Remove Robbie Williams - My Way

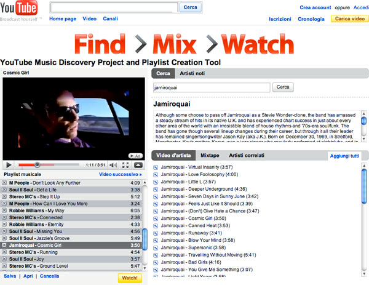(4, 211)
